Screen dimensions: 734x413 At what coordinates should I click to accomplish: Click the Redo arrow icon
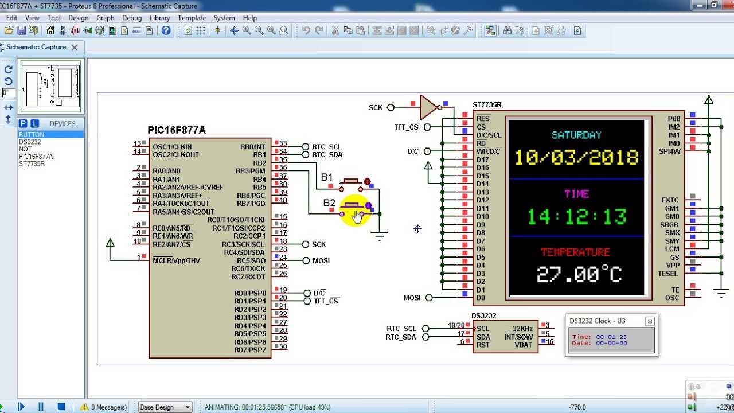point(319,30)
